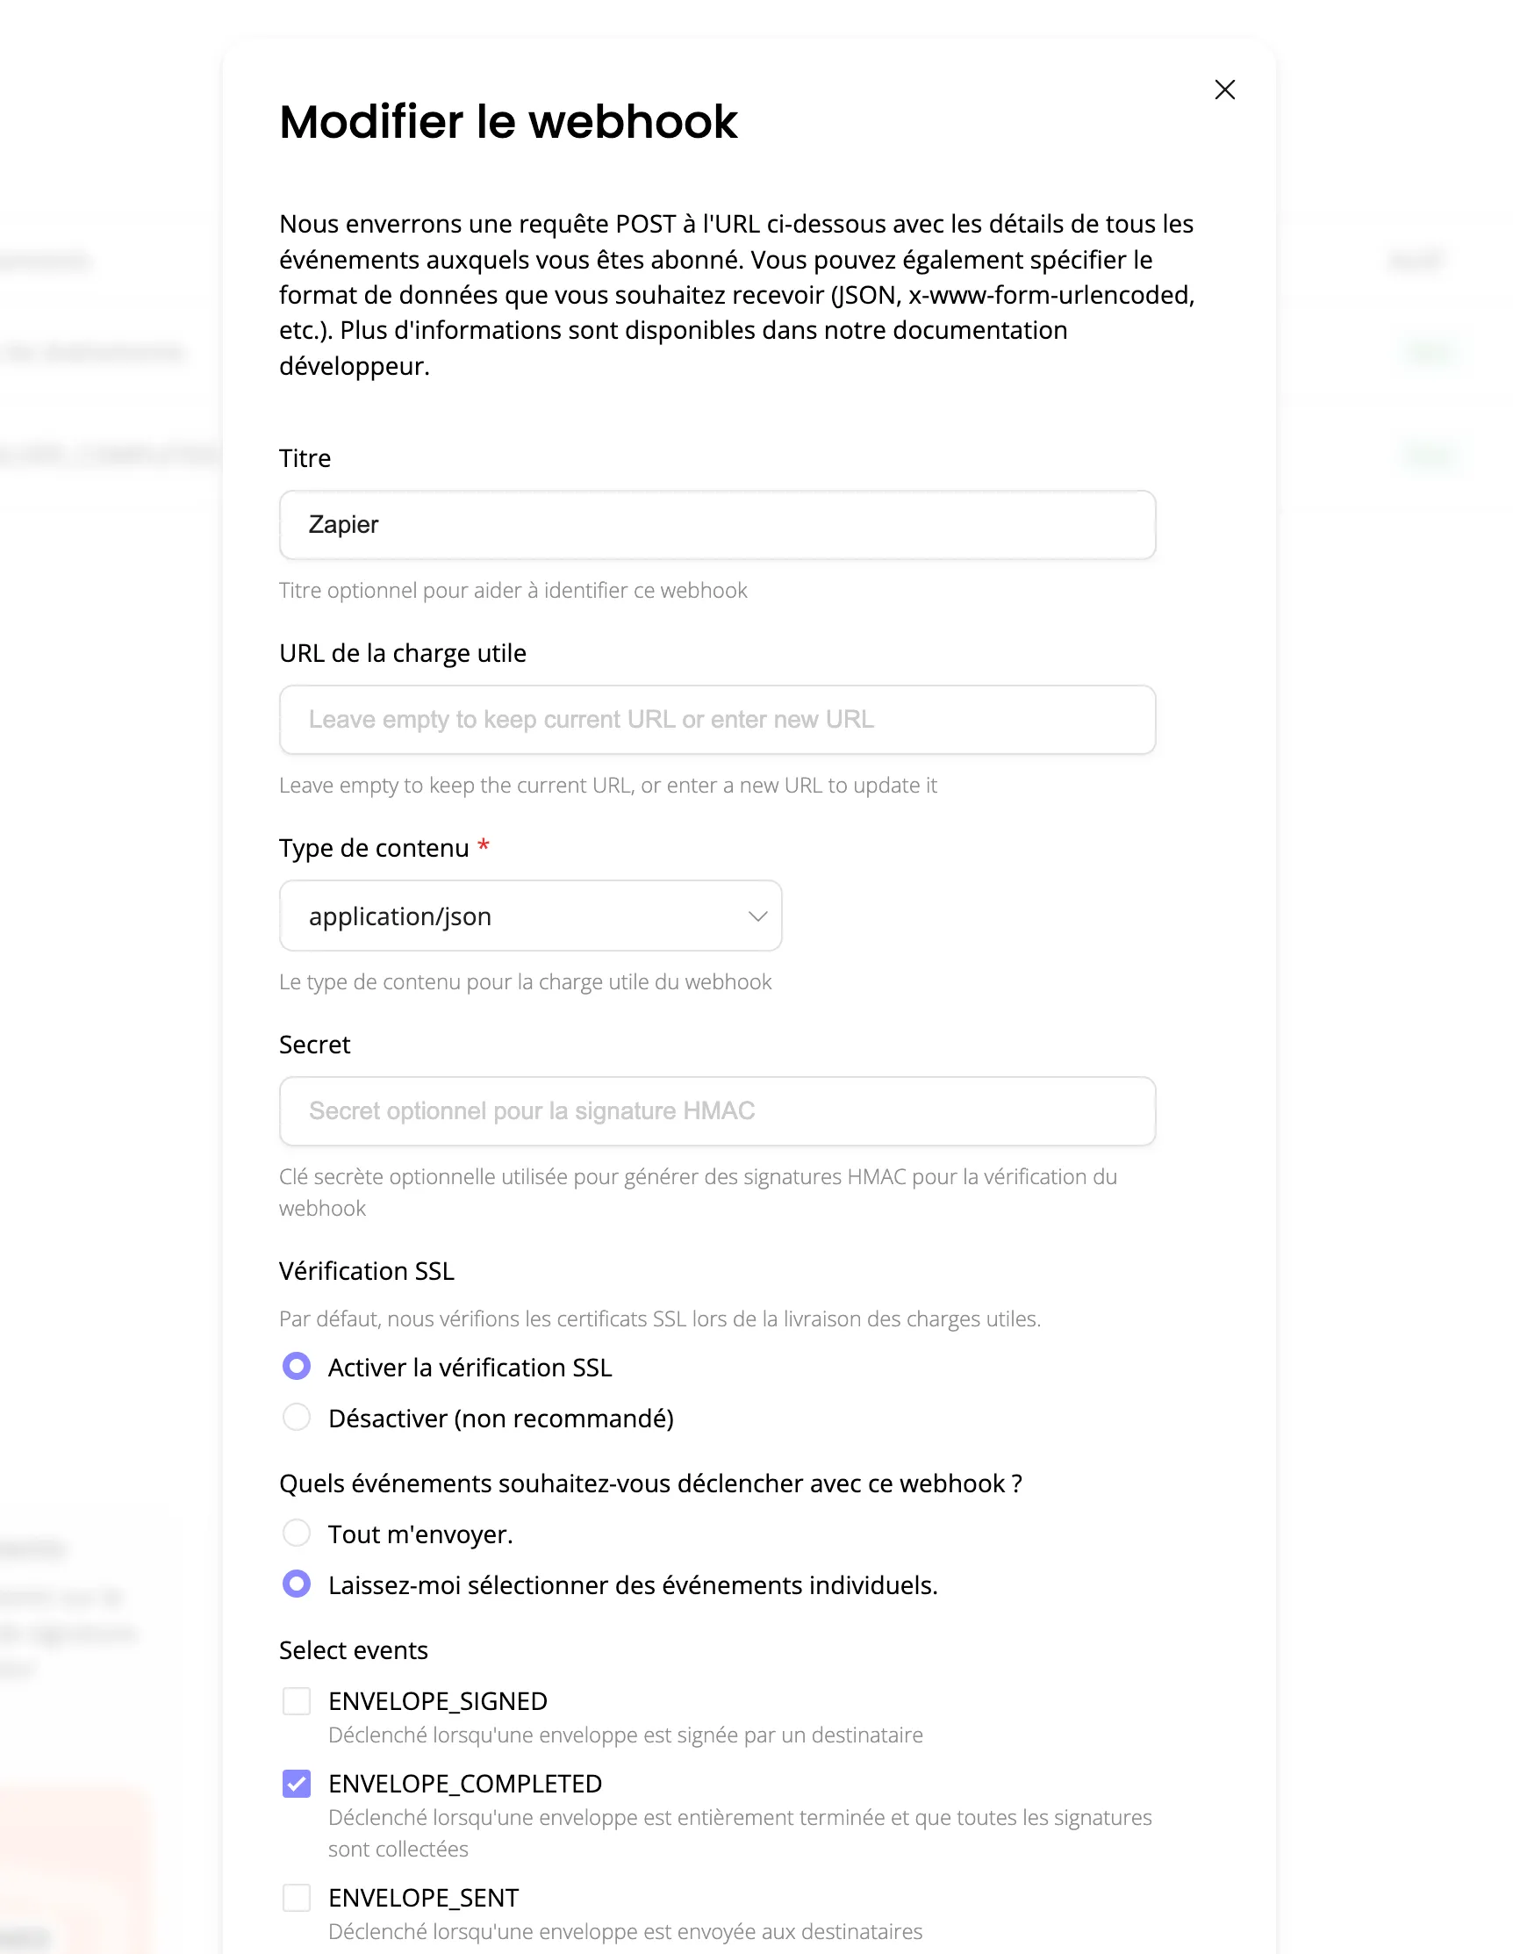Uncheck the ENVELOPE_COMPLETED event
This screenshot has width=1513, height=1954.
point(296,1783)
